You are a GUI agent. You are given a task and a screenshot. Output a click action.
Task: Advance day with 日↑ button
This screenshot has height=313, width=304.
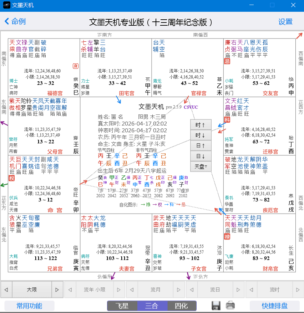coord(201,145)
